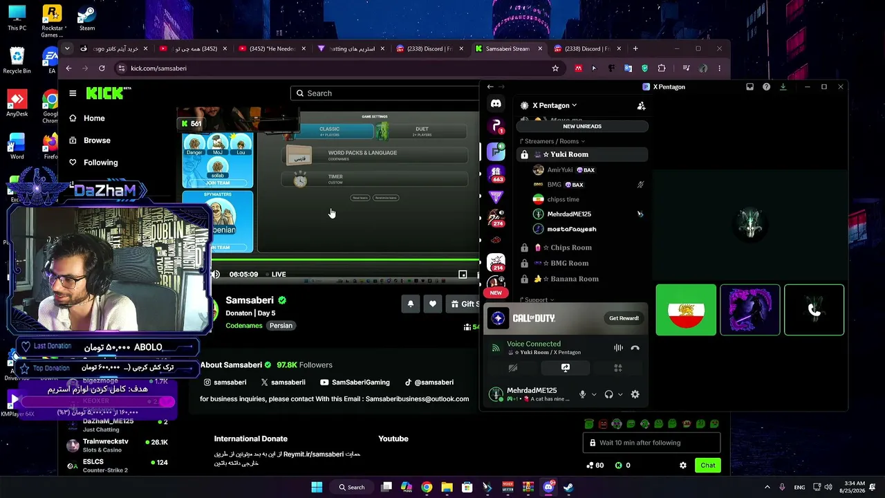Open Steam from the taskbar

(568, 488)
